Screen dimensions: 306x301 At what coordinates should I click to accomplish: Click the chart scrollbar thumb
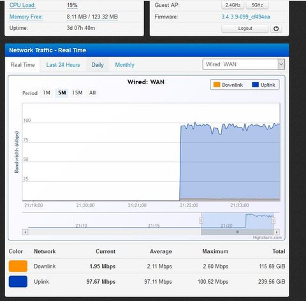237,232
